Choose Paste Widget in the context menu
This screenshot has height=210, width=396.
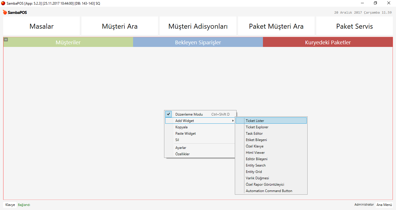[186, 134]
